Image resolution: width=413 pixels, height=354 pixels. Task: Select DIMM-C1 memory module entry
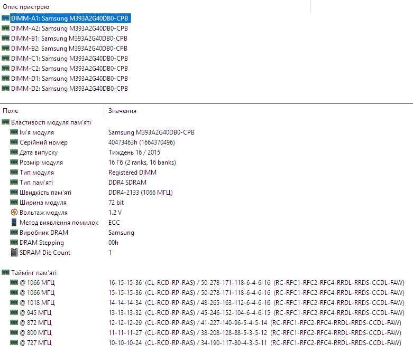tap(69, 59)
